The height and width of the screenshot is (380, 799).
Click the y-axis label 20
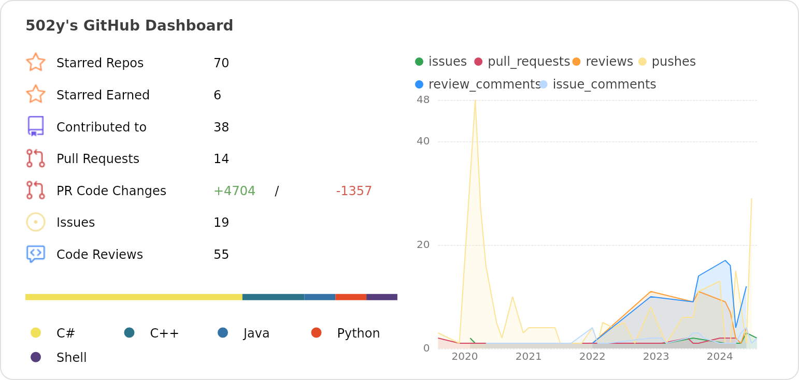point(423,245)
